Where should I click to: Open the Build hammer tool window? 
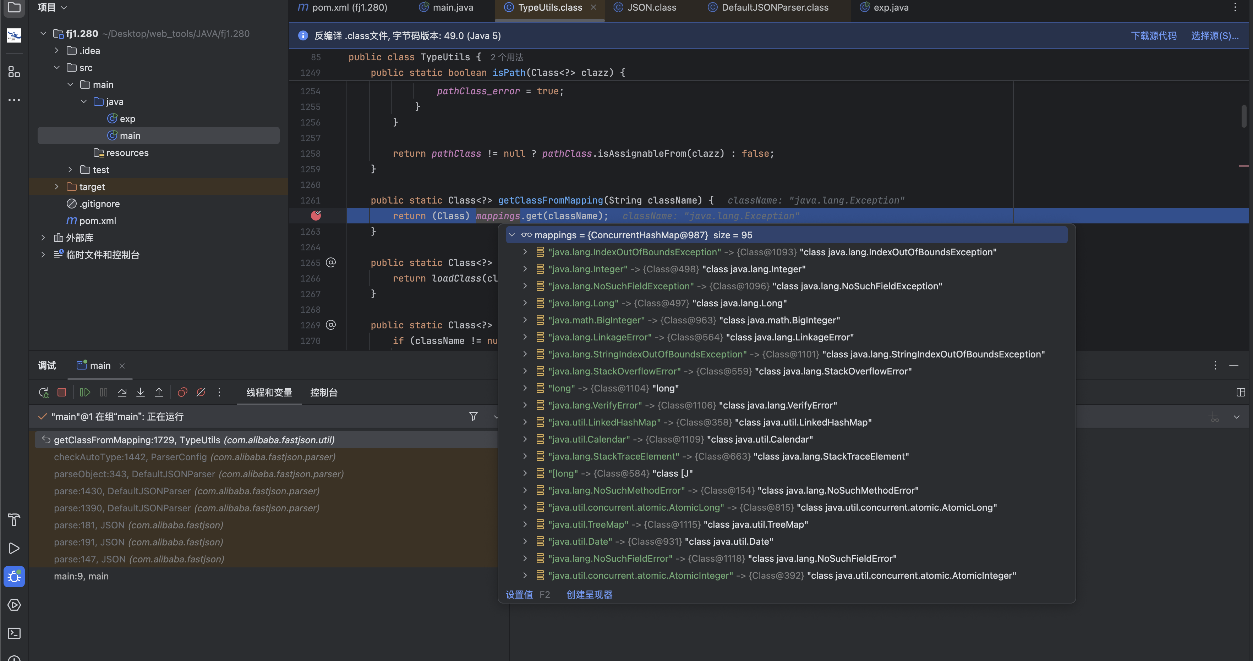[14, 520]
